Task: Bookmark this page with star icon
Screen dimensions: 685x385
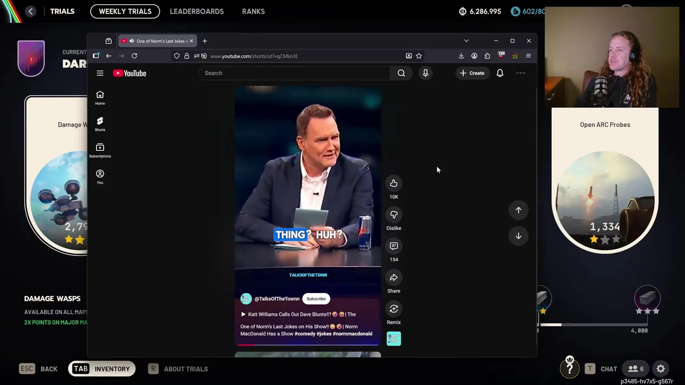Action: 419,56
